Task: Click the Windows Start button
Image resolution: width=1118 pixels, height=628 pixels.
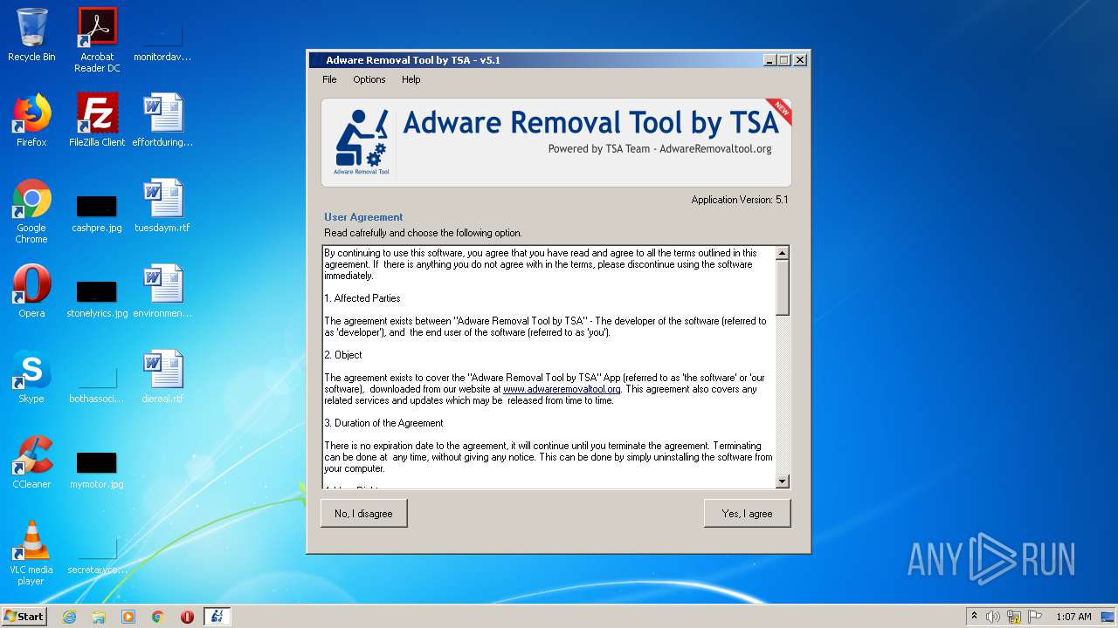Action: click(x=24, y=617)
